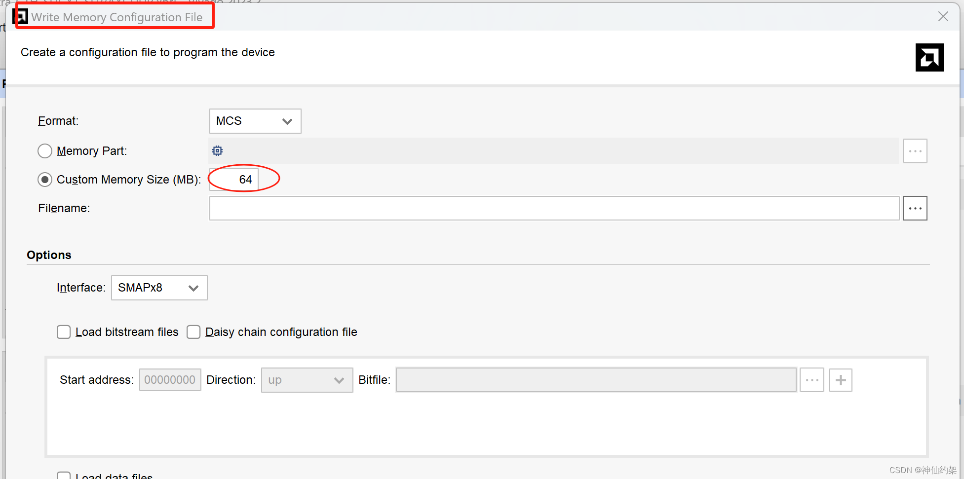This screenshot has width=964, height=479.
Task: Open the memory part browse dialog
Action: [915, 150]
